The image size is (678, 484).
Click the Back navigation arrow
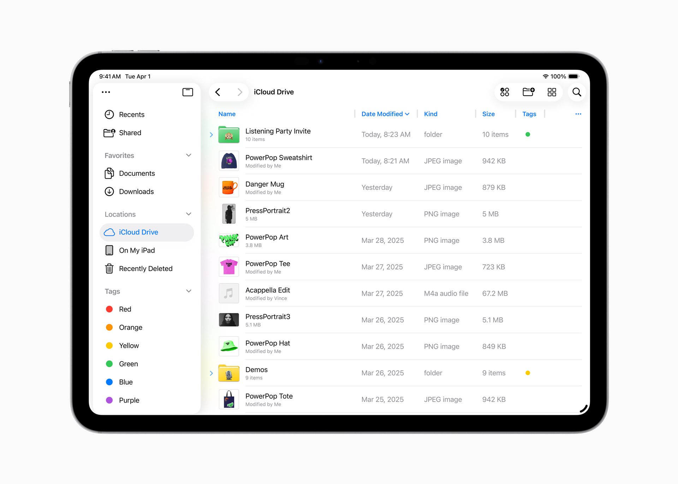[218, 92]
